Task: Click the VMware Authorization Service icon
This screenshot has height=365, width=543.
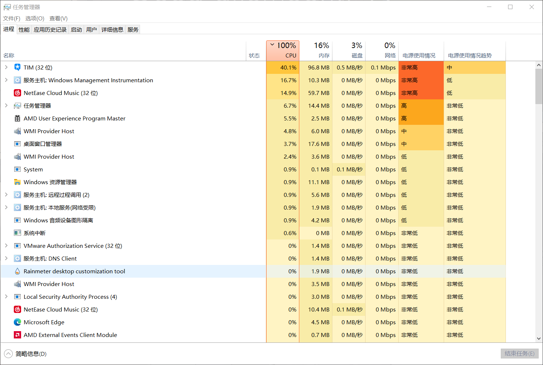Action: click(17, 246)
